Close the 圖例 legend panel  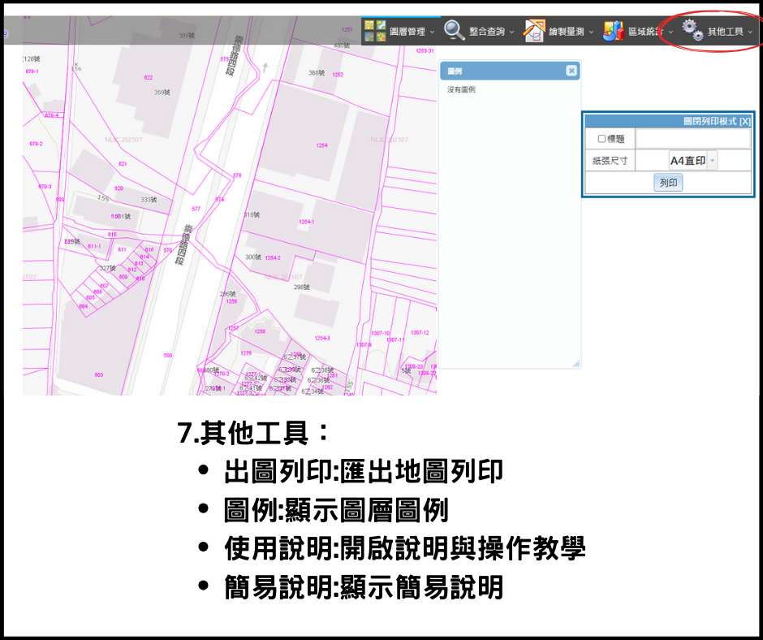pos(571,71)
